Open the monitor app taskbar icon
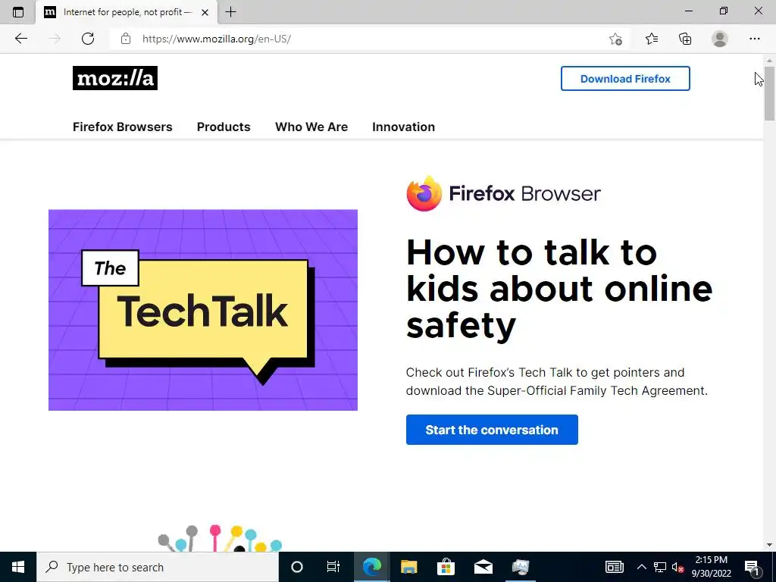 click(x=521, y=567)
